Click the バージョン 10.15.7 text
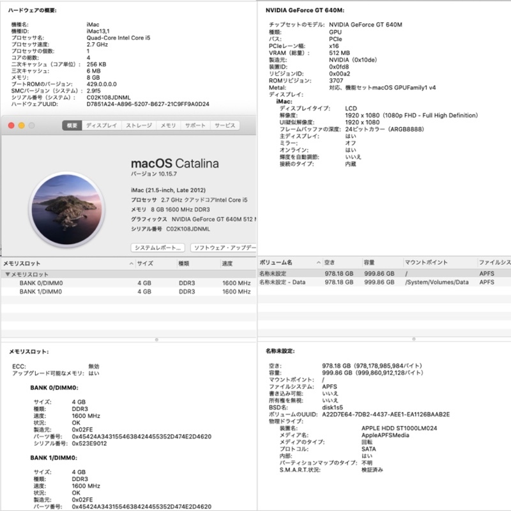 tap(154, 174)
